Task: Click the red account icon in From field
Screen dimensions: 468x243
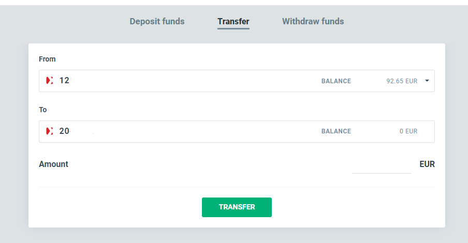Action: pyautogui.click(x=50, y=81)
